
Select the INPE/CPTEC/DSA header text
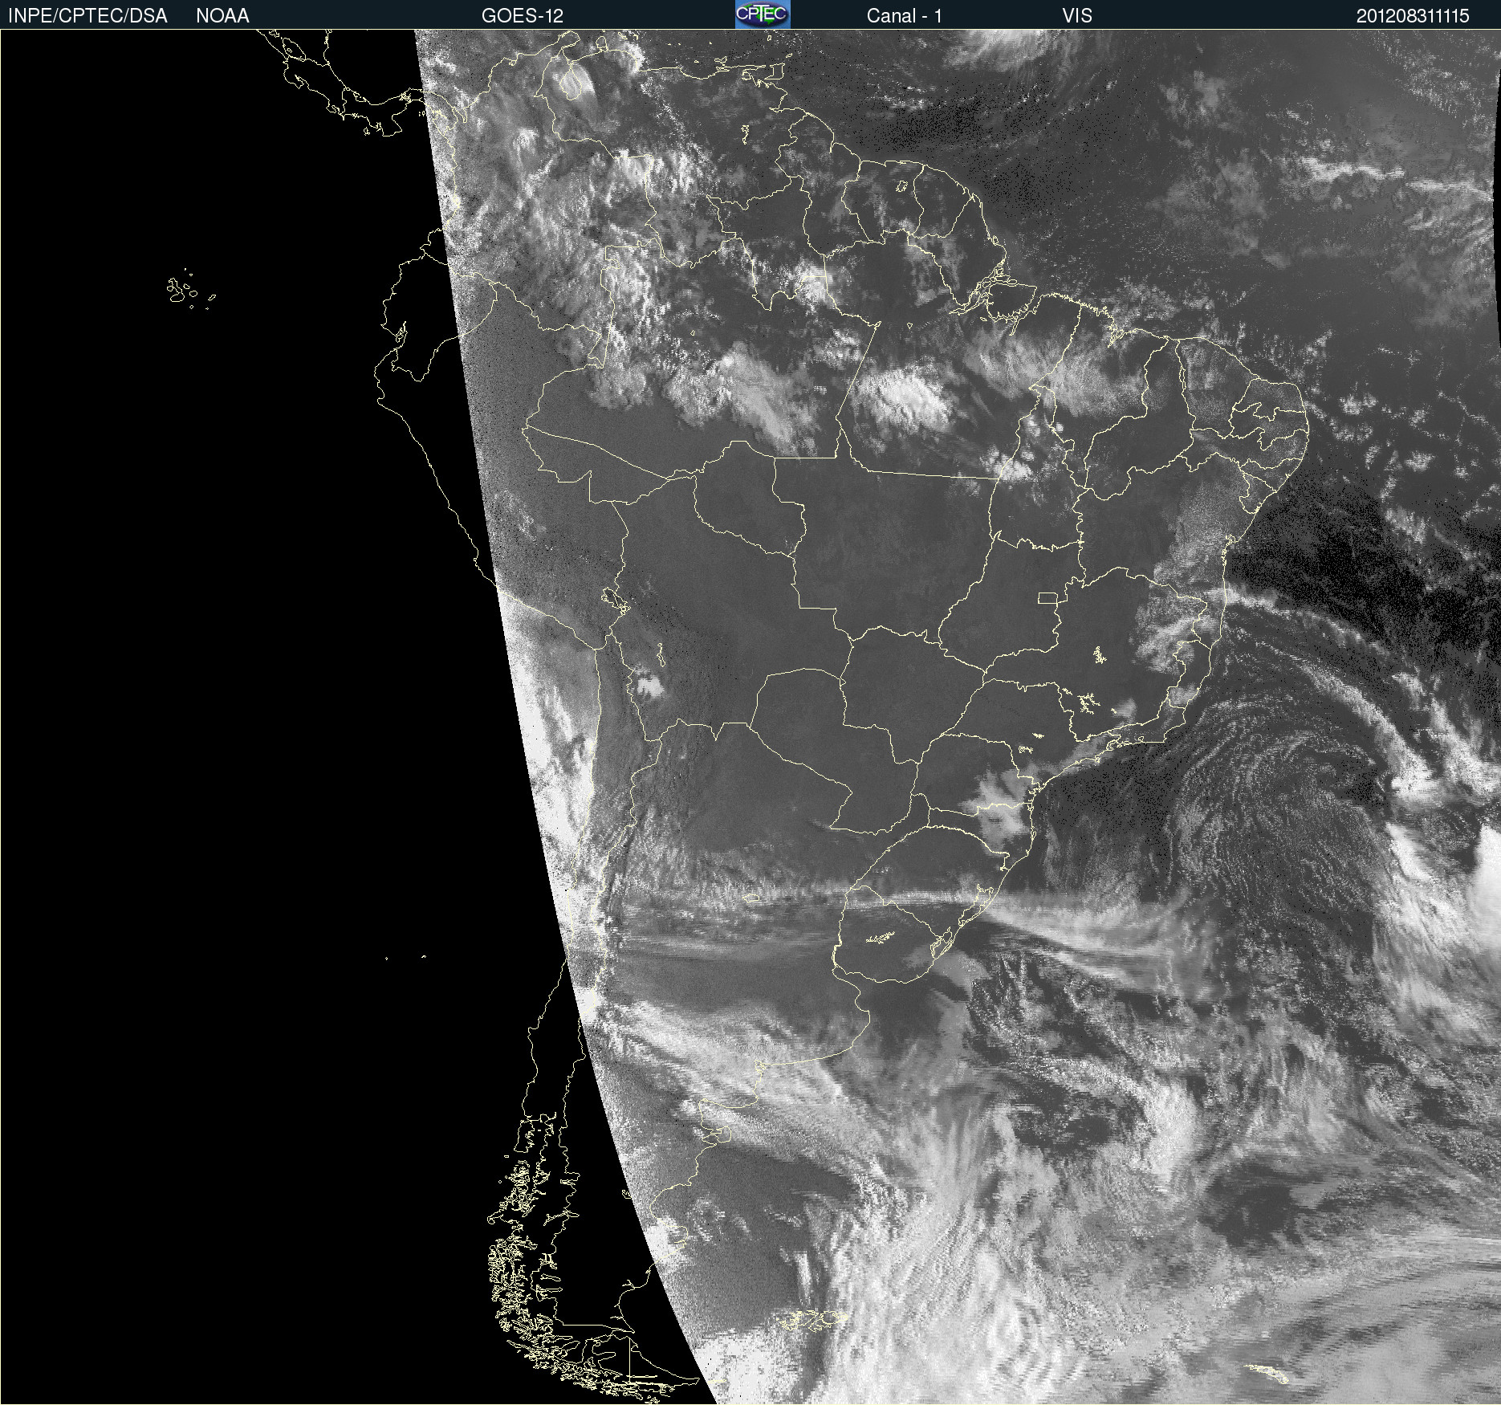(x=87, y=16)
